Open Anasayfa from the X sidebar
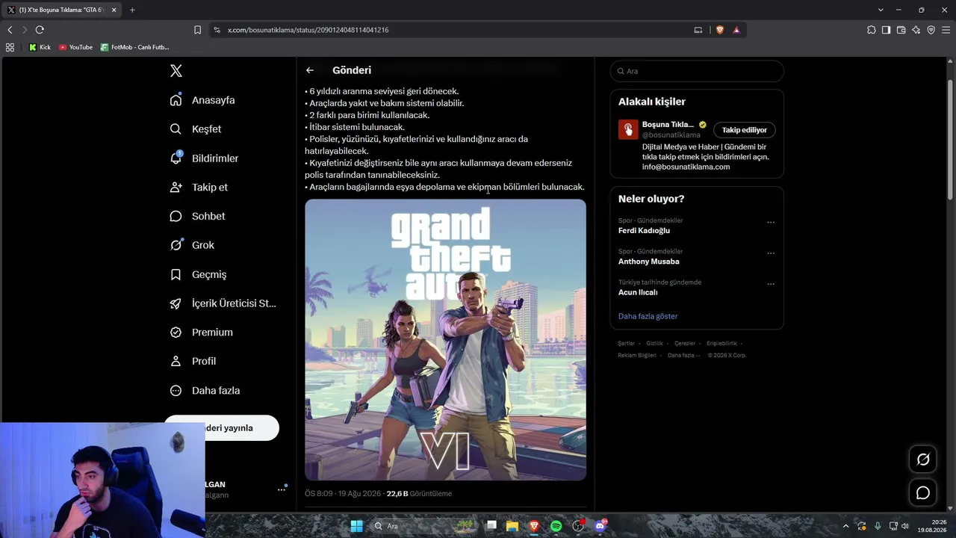The image size is (956, 538). coord(202,100)
